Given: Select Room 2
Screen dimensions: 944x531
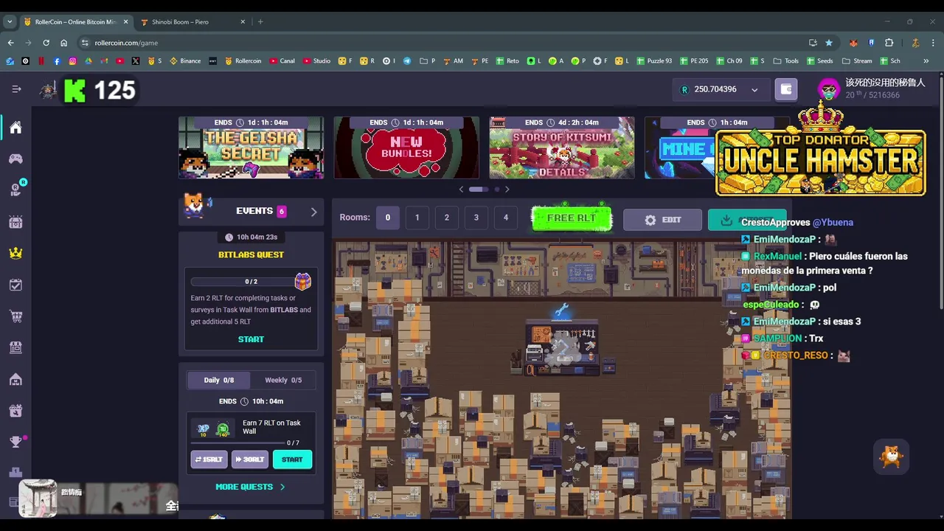Looking at the screenshot, I should coord(446,218).
